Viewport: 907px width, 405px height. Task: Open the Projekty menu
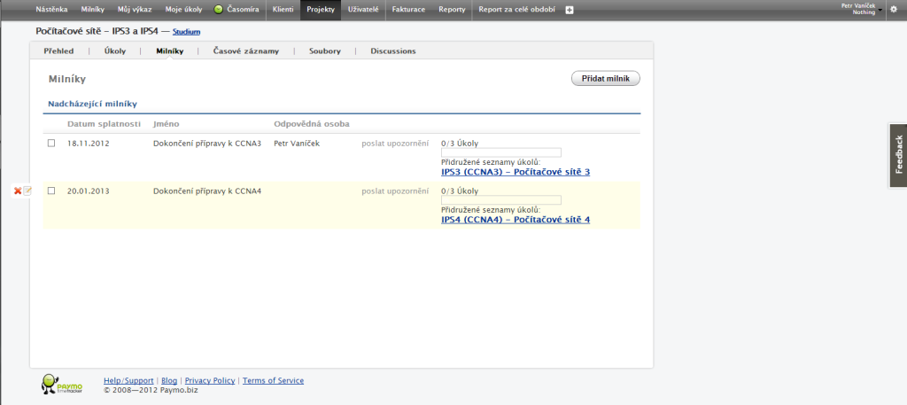coord(321,10)
